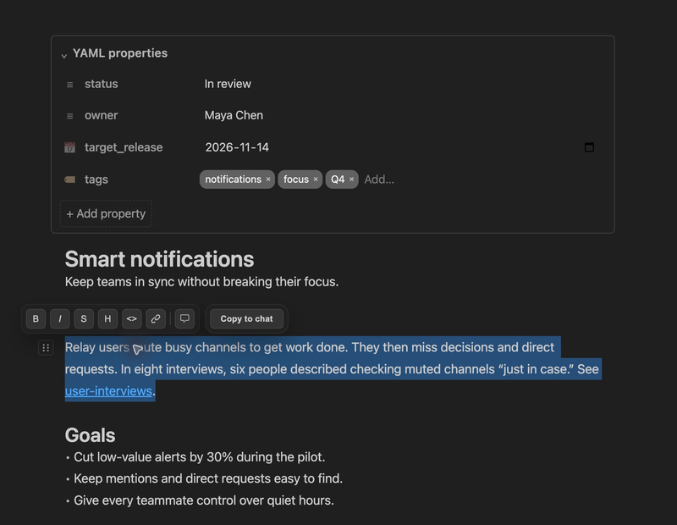Image resolution: width=677 pixels, height=525 pixels.
Task: Click the bullet about quiet hours control
Action: click(x=204, y=500)
